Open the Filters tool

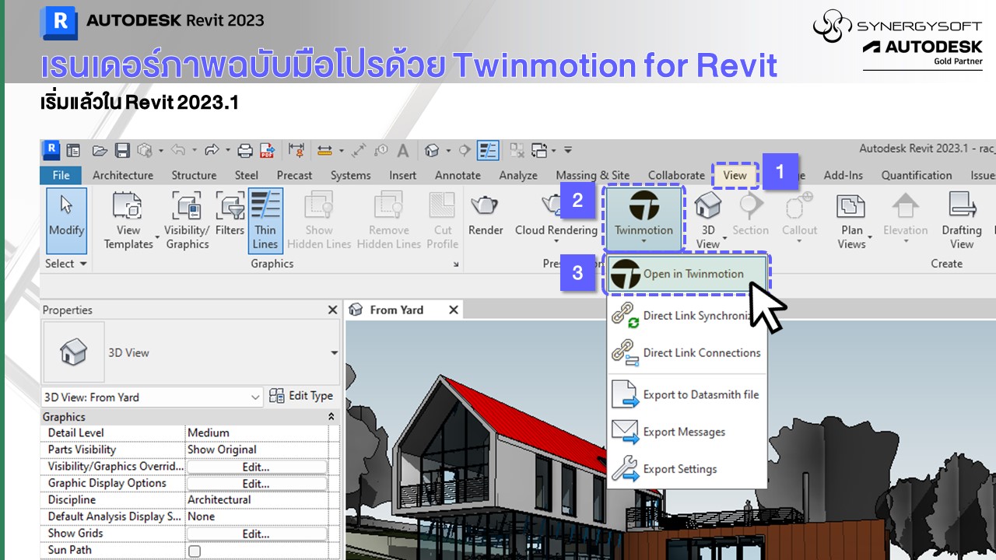tap(230, 207)
